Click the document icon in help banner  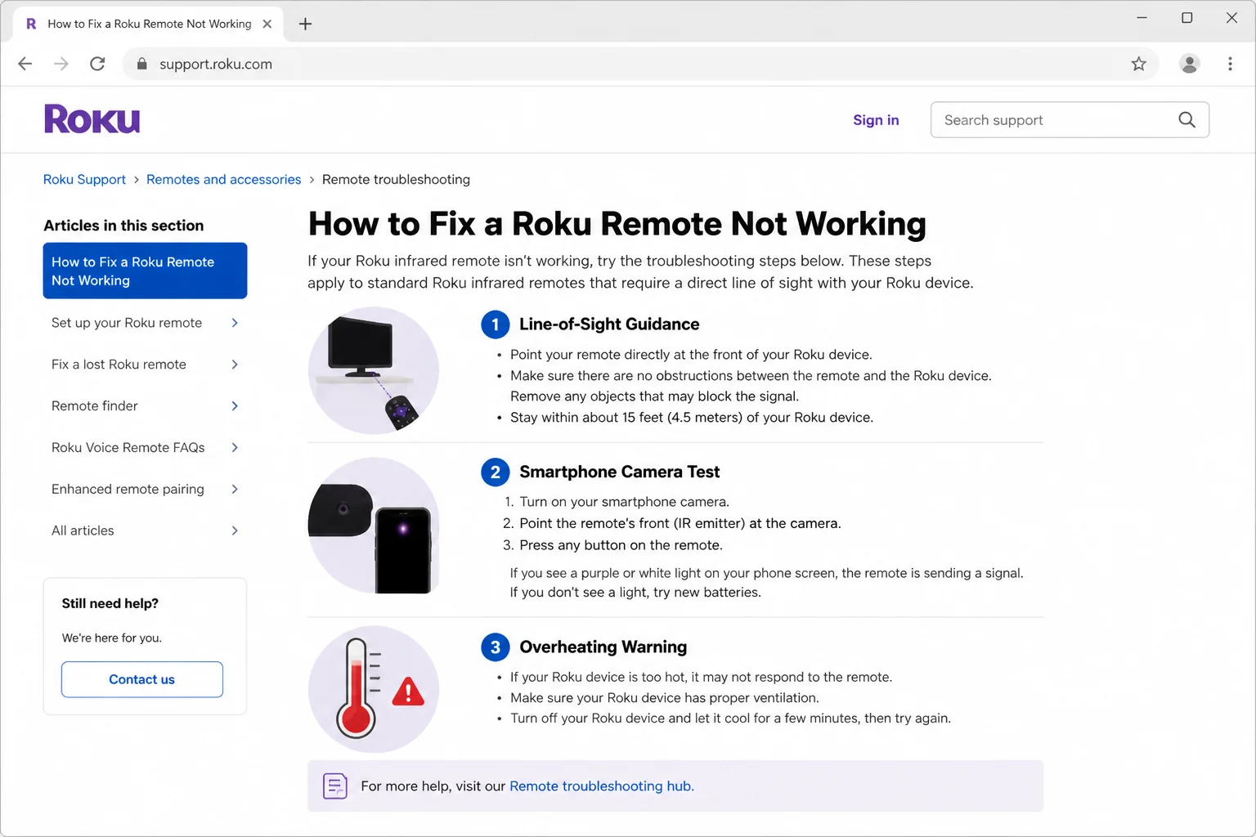pos(335,786)
